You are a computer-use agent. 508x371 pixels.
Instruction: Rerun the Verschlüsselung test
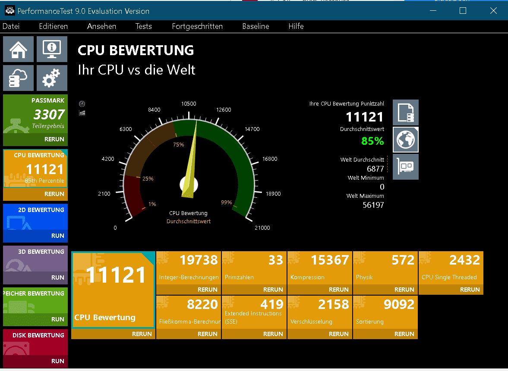pyautogui.click(x=320, y=334)
